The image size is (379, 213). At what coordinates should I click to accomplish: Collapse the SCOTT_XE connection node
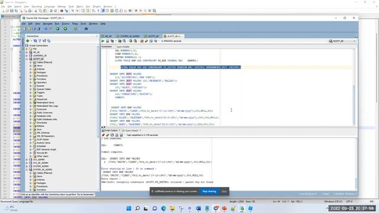tap(27, 59)
